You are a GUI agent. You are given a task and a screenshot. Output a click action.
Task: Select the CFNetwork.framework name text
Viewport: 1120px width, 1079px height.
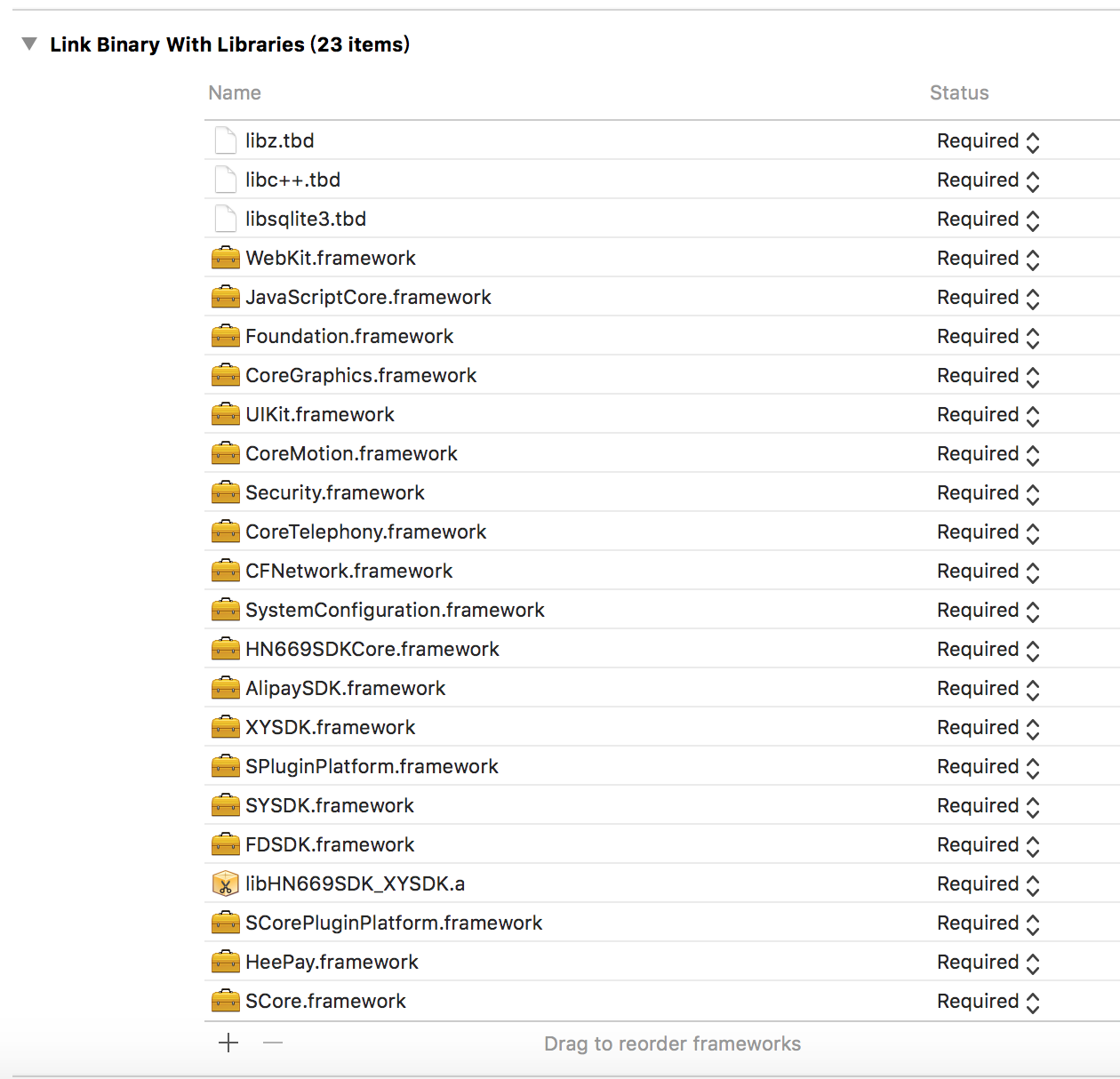pyautogui.click(x=349, y=571)
